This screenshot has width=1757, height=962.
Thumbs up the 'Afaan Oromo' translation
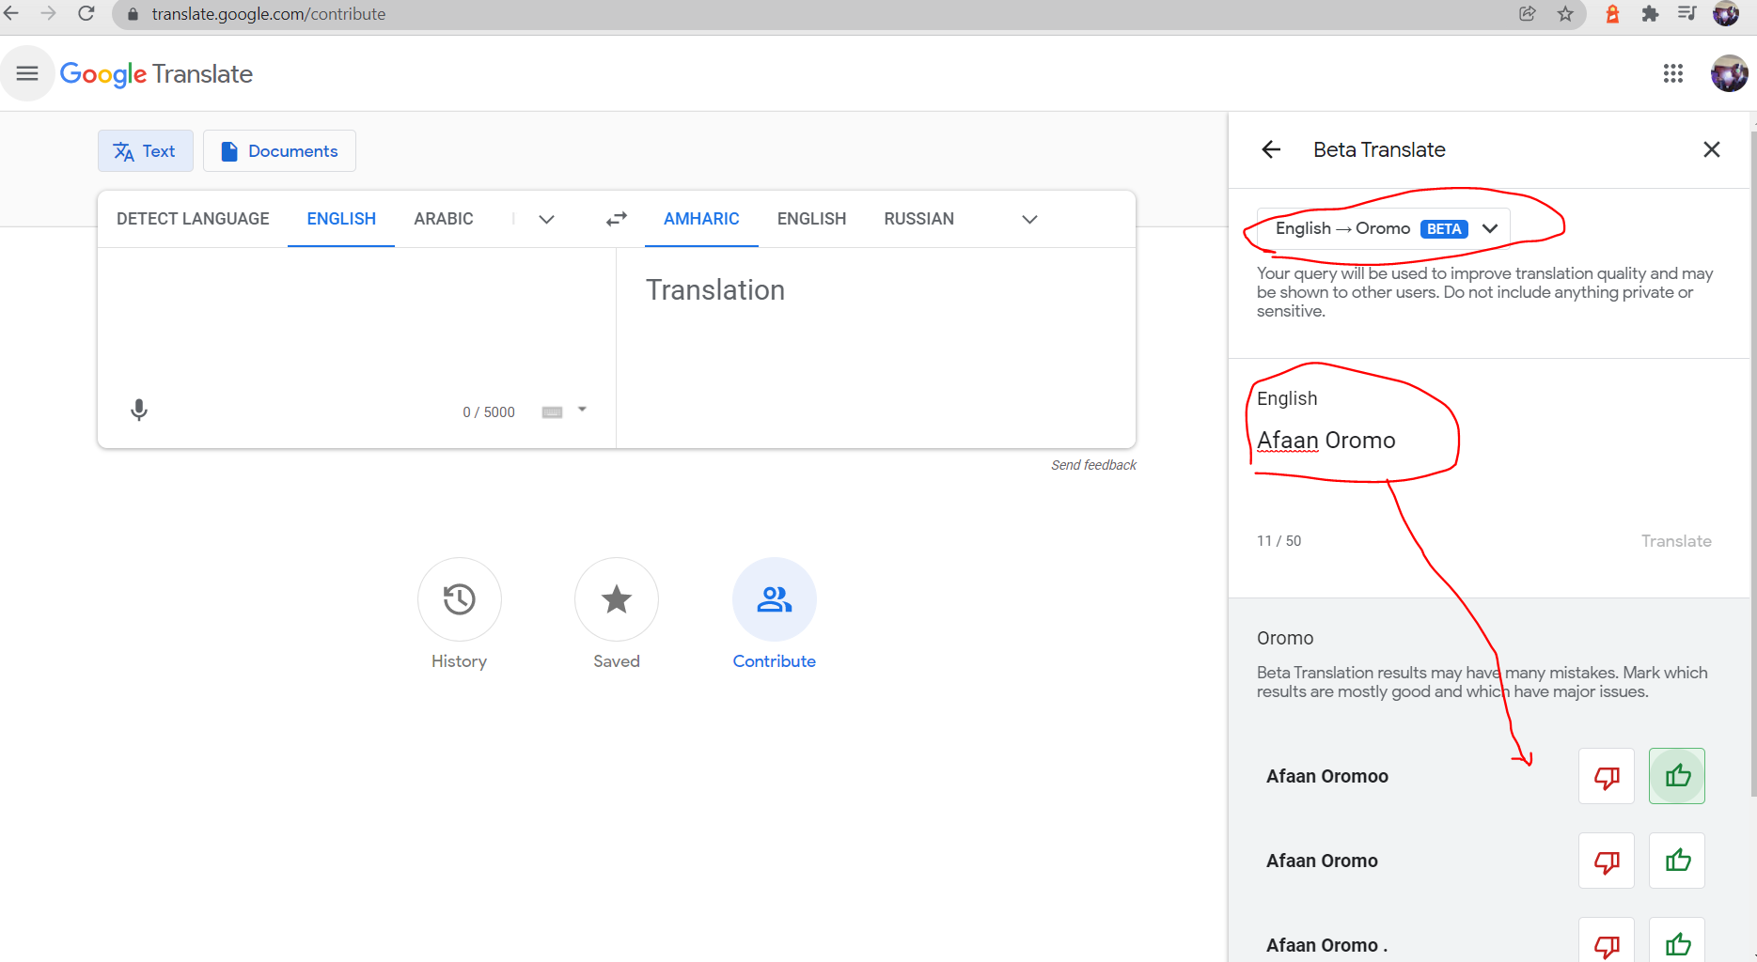[x=1676, y=861]
